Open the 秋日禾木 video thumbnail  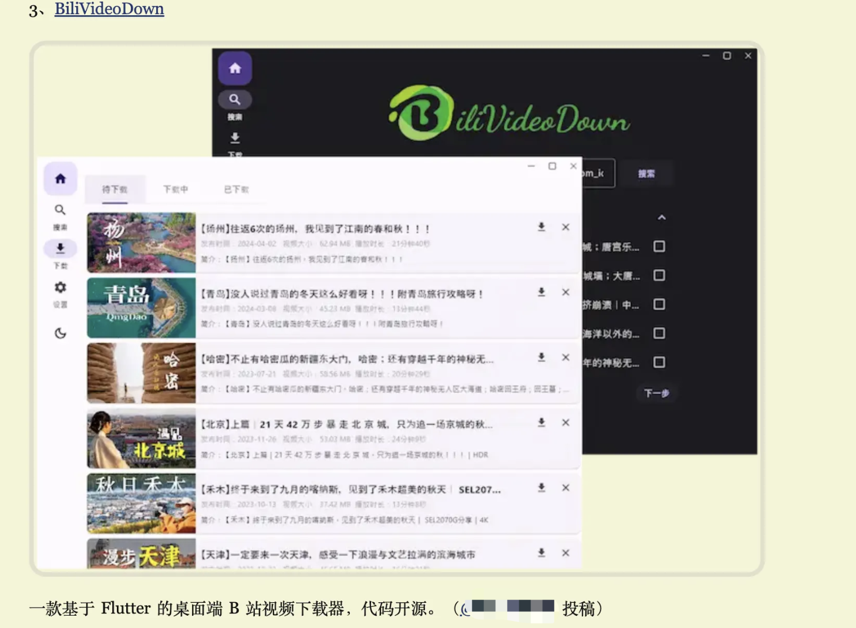141,503
